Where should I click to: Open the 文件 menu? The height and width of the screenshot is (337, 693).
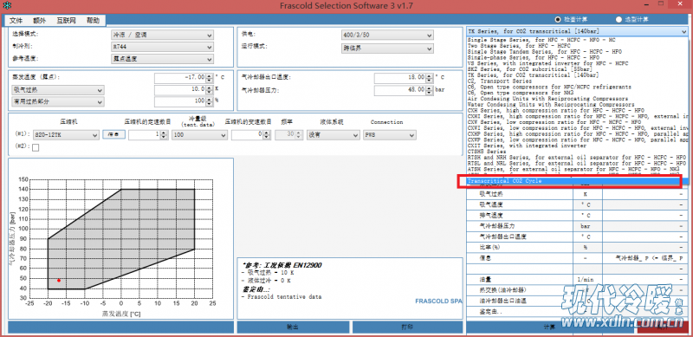[16, 20]
